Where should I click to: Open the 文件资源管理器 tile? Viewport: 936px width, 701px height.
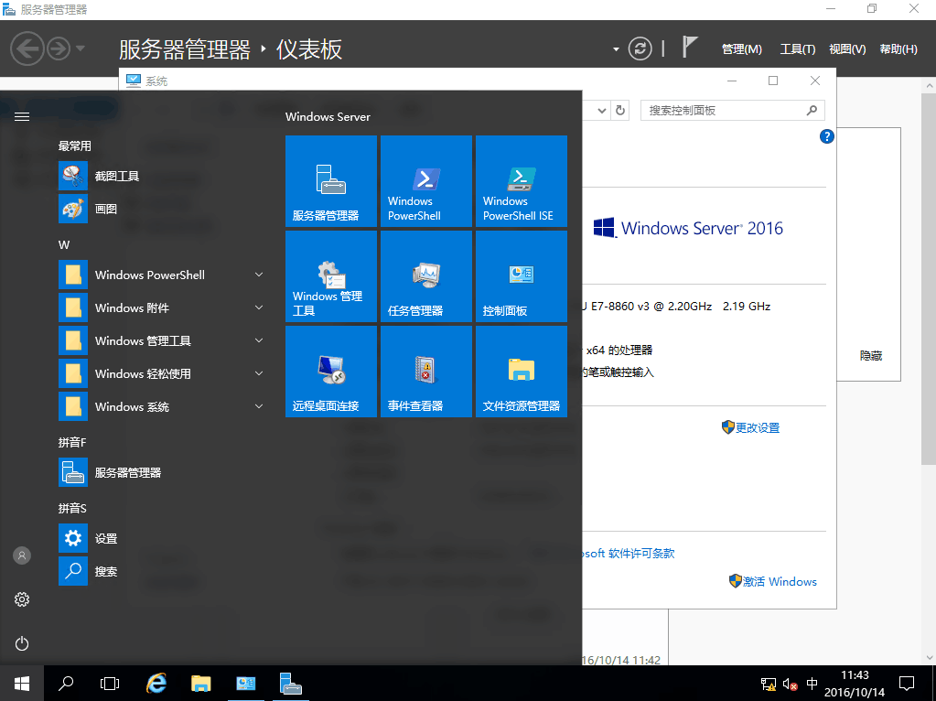[x=522, y=372]
